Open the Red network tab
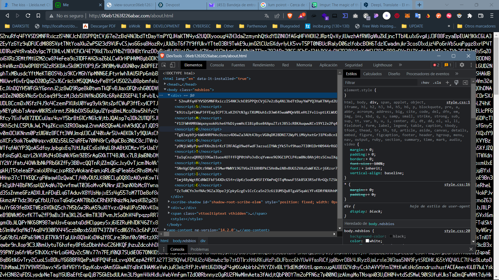This screenshot has height=280, width=499. point(285,65)
